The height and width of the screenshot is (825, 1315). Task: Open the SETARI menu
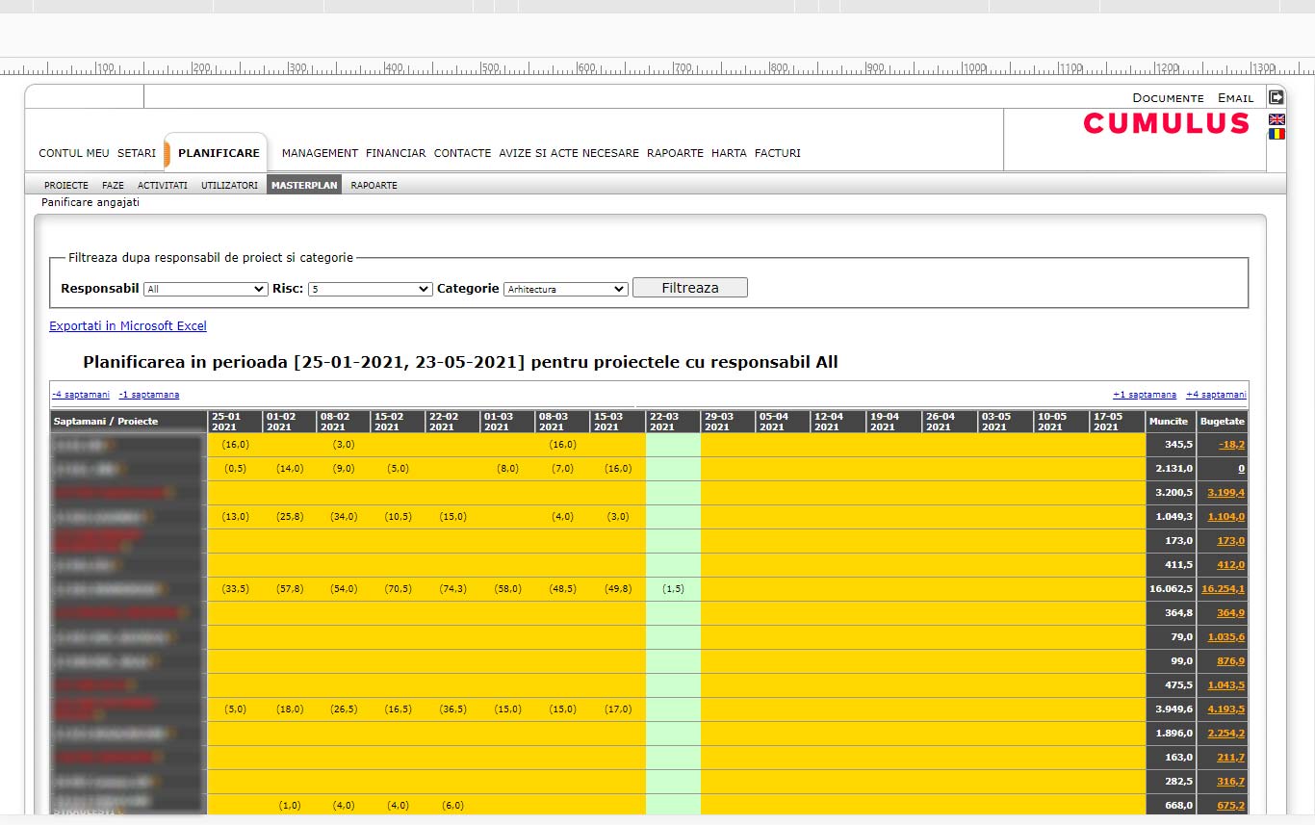(137, 153)
